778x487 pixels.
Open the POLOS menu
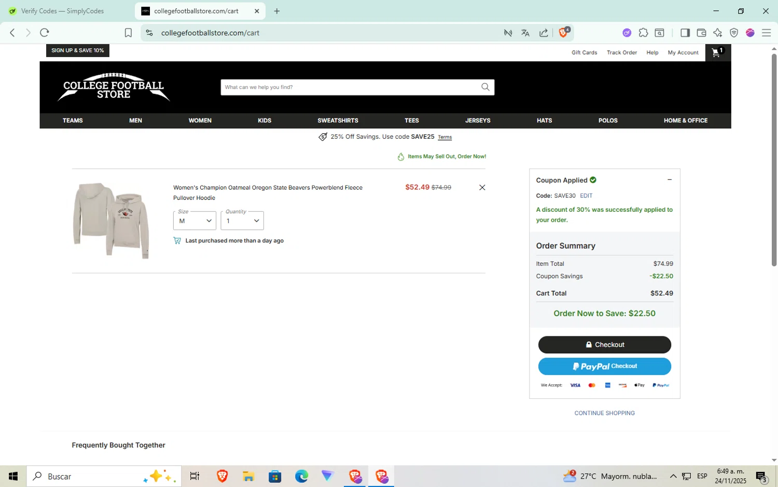[x=608, y=120]
